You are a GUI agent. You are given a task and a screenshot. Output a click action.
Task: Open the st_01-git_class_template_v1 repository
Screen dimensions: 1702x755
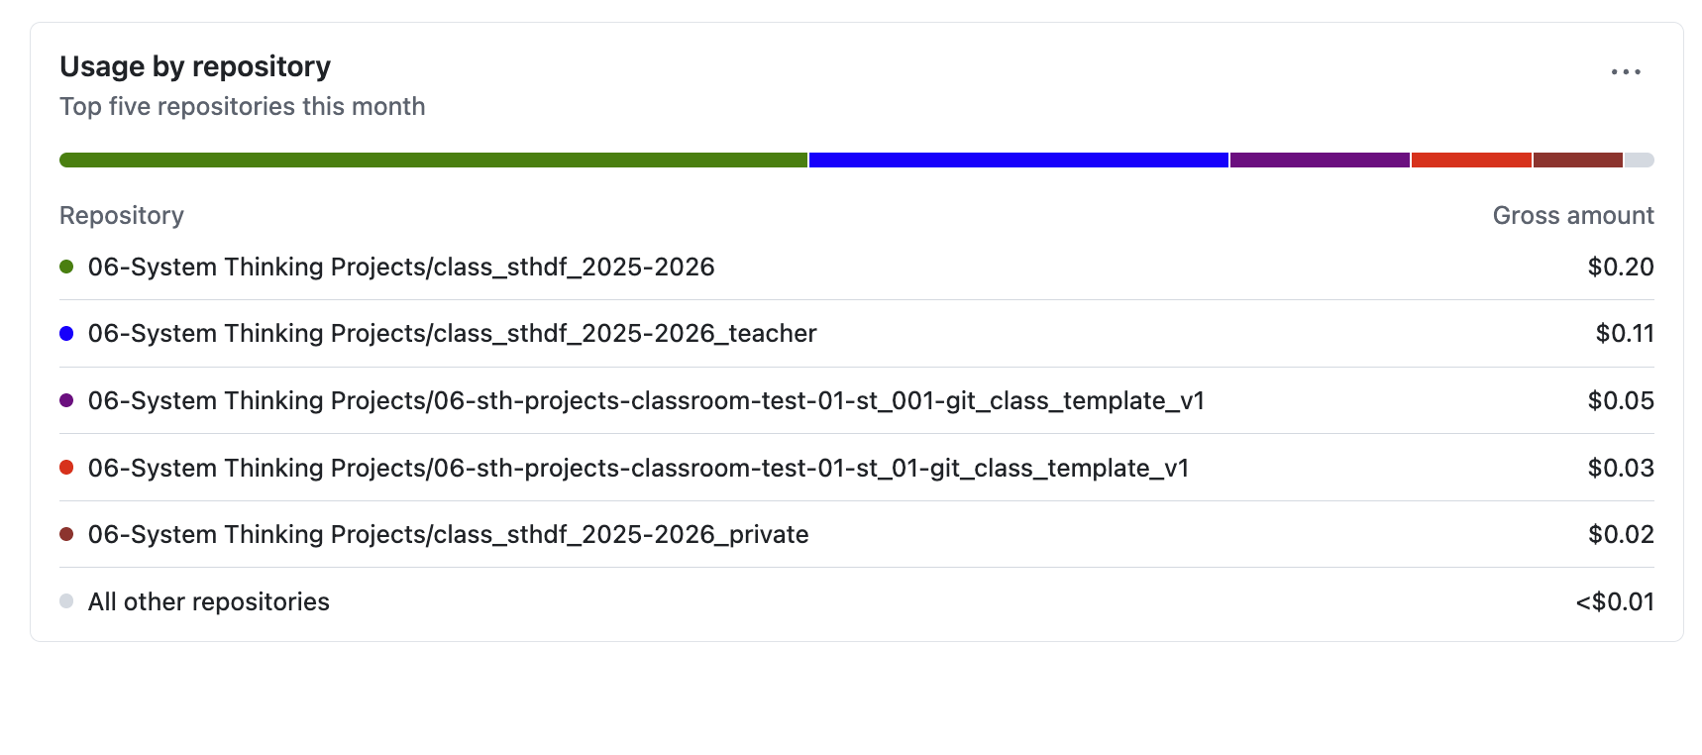pyautogui.click(x=638, y=468)
